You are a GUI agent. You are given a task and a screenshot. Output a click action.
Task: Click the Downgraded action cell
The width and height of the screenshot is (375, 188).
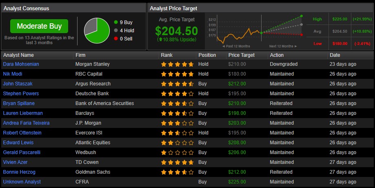(284, 64)
